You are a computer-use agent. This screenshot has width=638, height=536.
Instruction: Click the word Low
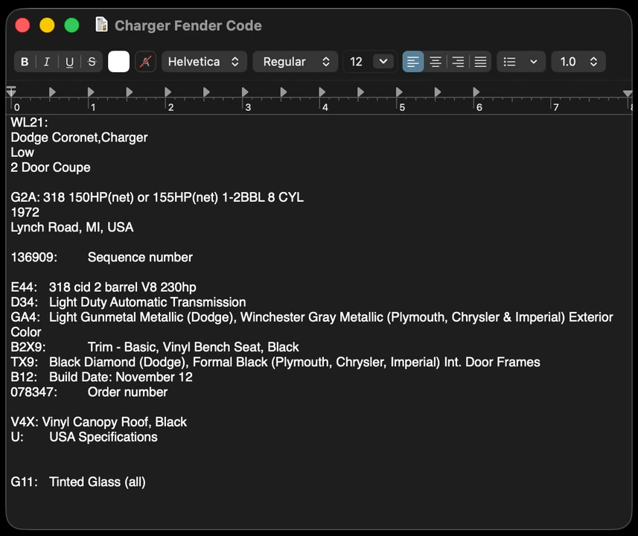22,152
